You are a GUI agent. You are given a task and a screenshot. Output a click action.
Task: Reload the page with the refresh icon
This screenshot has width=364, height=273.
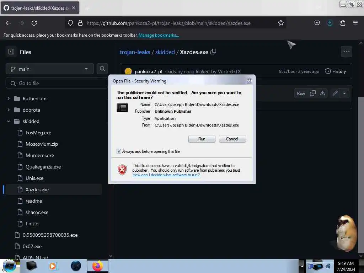pyautogui.click(x=34, y=23)
